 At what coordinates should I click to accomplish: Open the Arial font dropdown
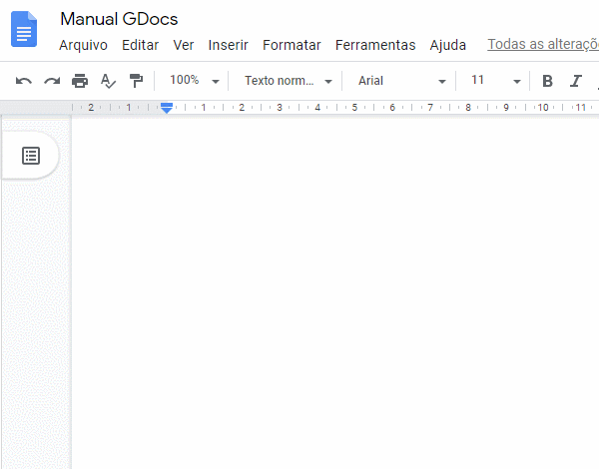pyautogui.click(x=402, y=81)
